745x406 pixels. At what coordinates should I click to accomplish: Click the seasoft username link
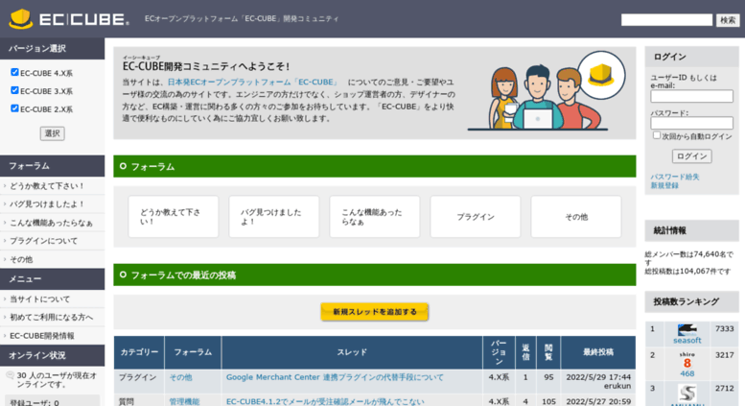[x=687, y=341]
